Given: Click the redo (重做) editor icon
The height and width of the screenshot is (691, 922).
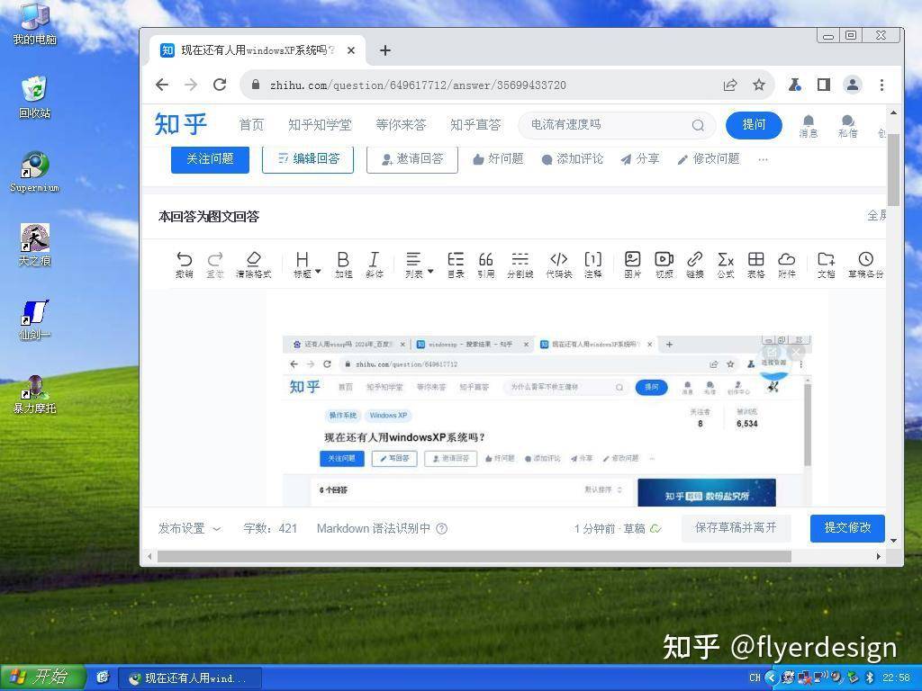Looking at the screenshot, I should 215,265.
